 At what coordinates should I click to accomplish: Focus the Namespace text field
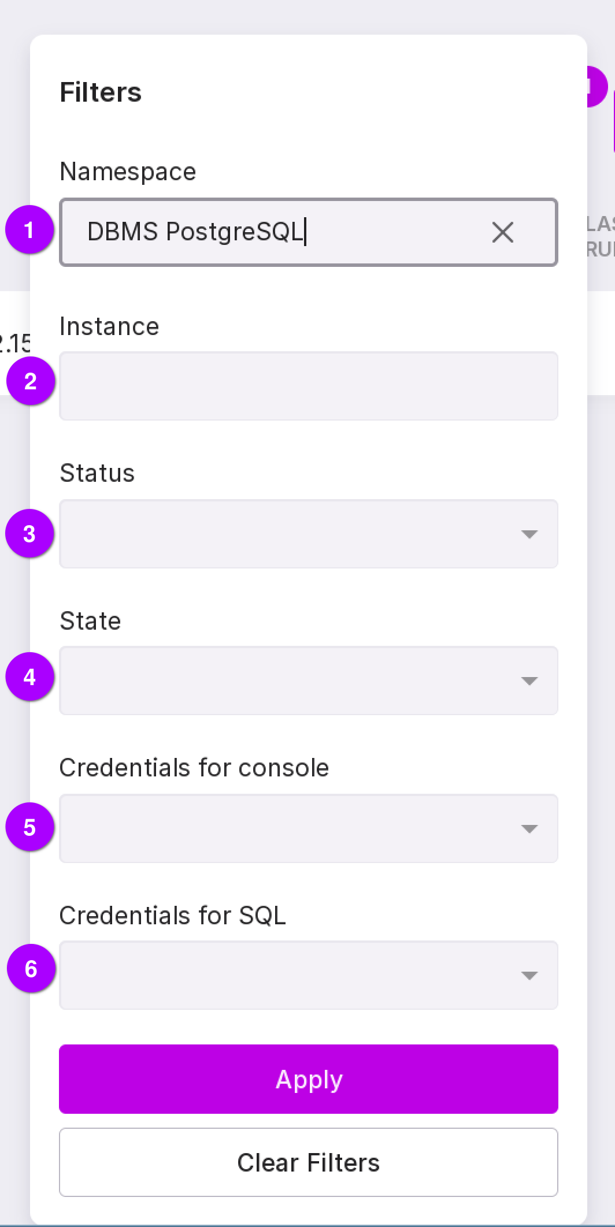[277, 232]
